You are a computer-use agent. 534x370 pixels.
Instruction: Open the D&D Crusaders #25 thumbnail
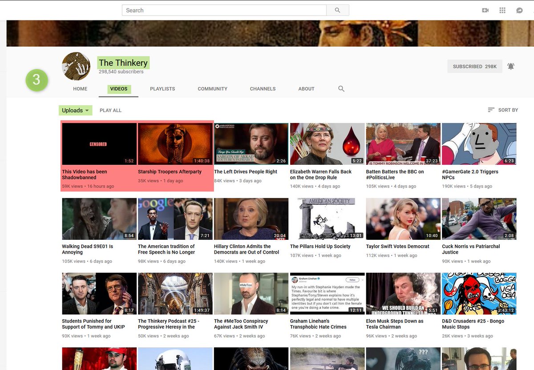coord(479,294)
